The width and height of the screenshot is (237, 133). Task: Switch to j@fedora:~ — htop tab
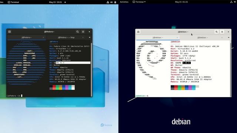[66, 37]
